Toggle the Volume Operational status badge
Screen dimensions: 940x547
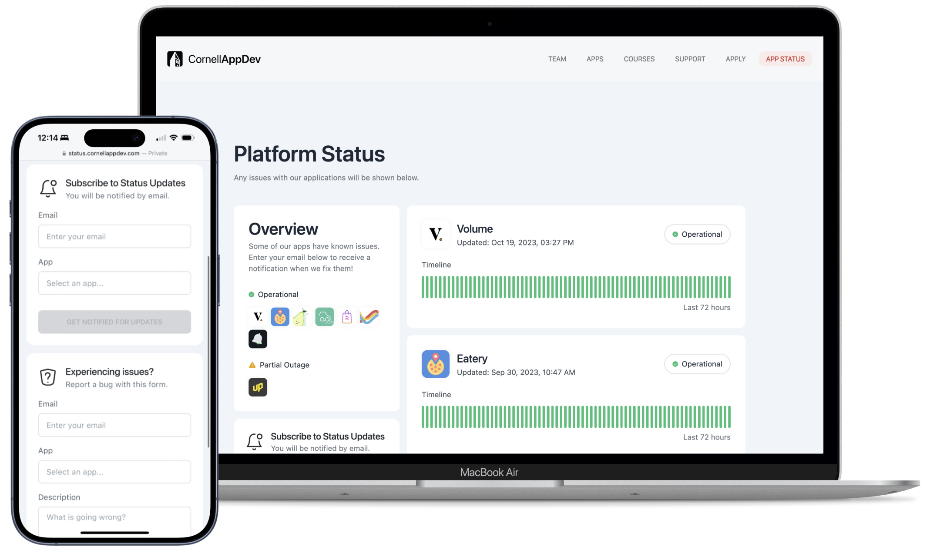click(697, 234)
